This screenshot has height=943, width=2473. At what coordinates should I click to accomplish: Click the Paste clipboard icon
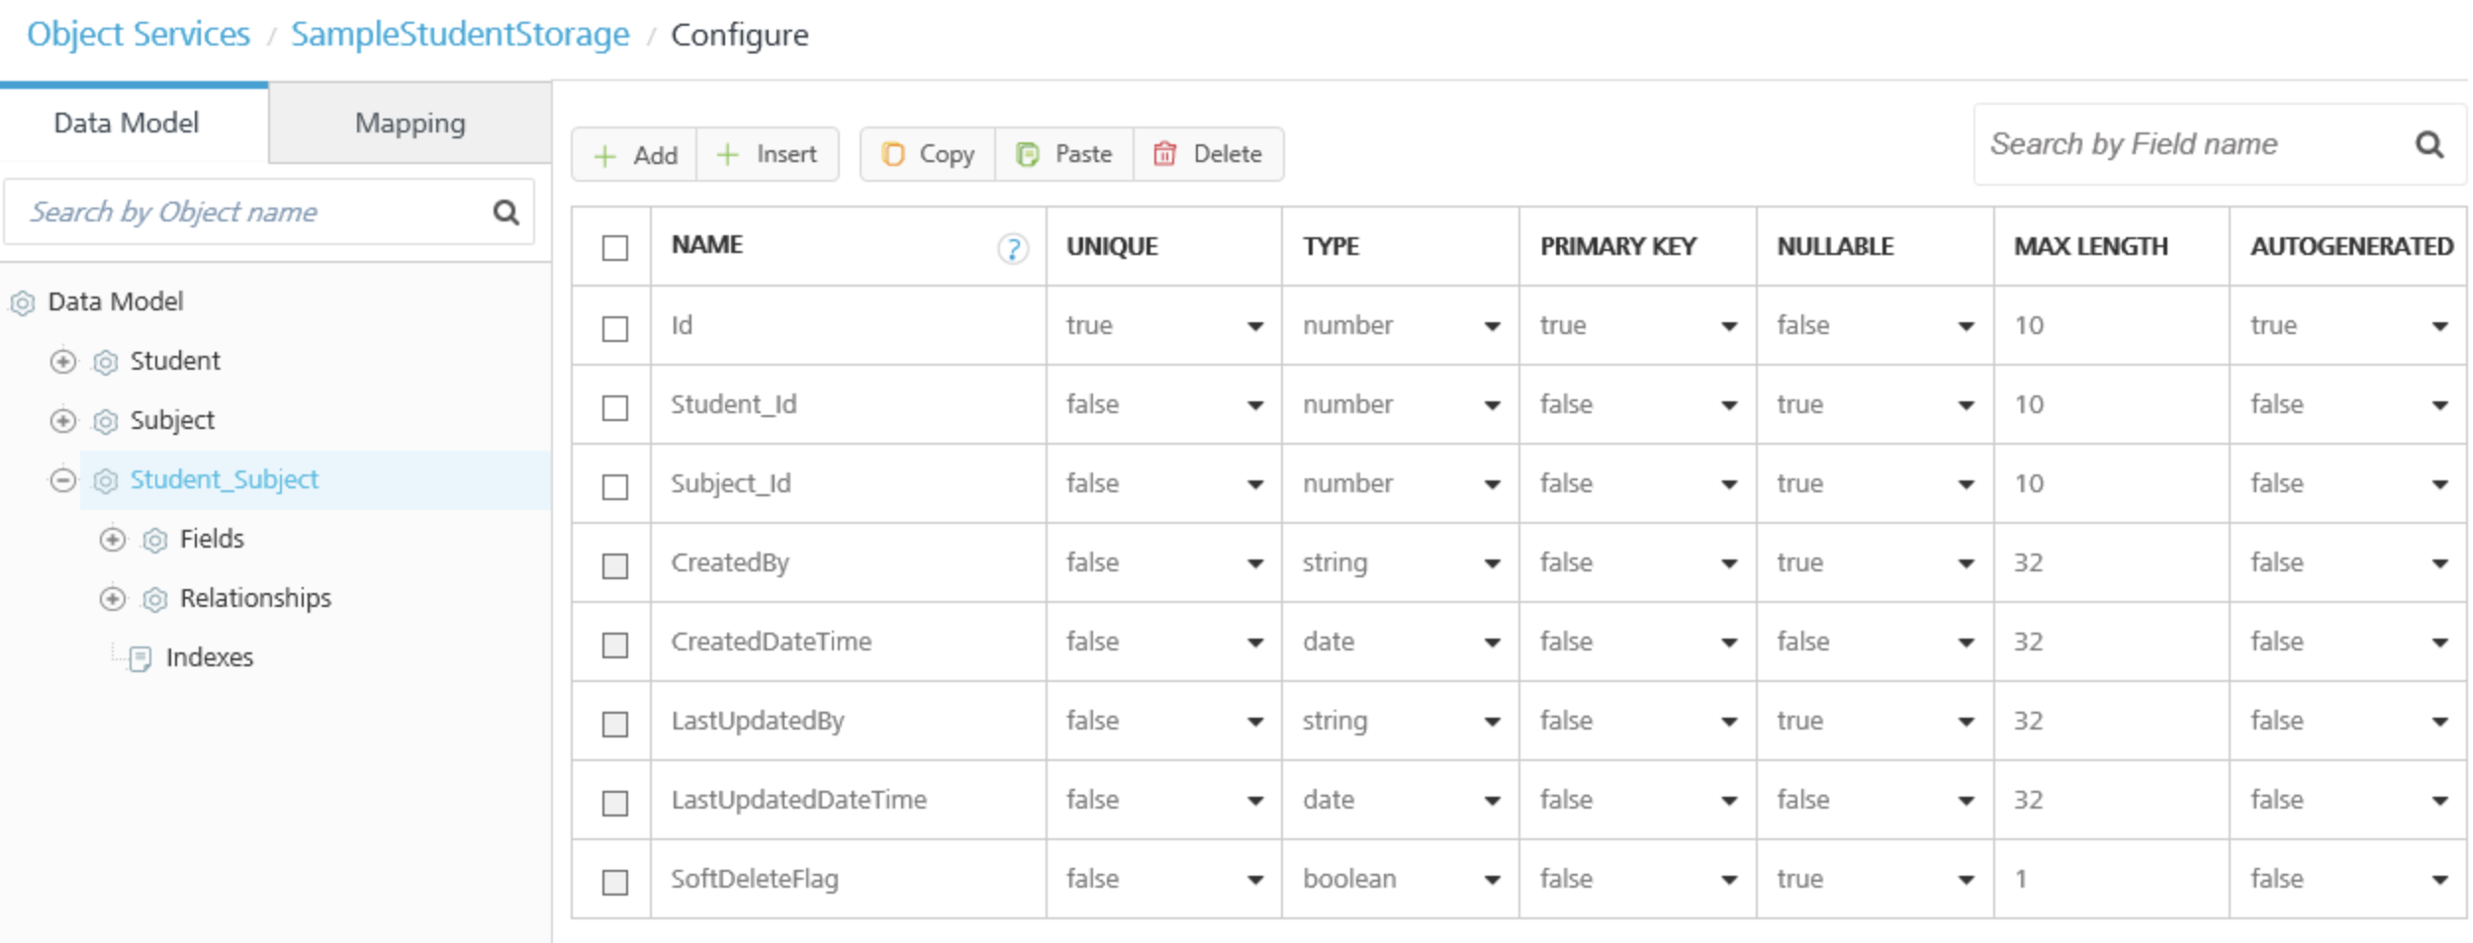coord(1028,154)
